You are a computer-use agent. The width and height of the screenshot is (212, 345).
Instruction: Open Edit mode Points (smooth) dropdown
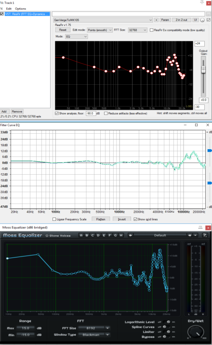[x=100, y=30]
